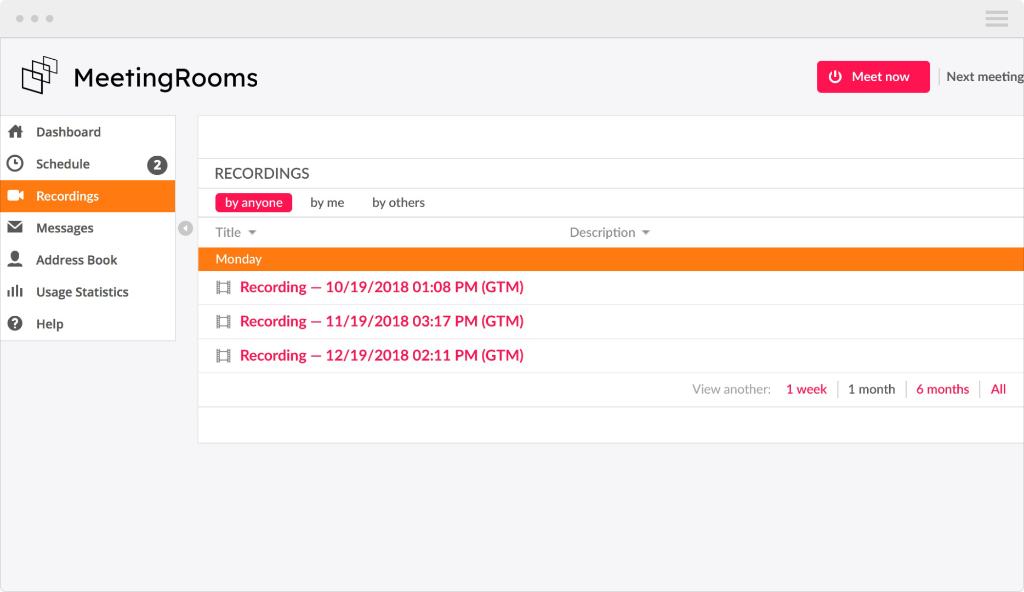Viewport: 1024px width, 592px height.
Task: Switch recordings filter to 'by me'
Action: [327, 202]
